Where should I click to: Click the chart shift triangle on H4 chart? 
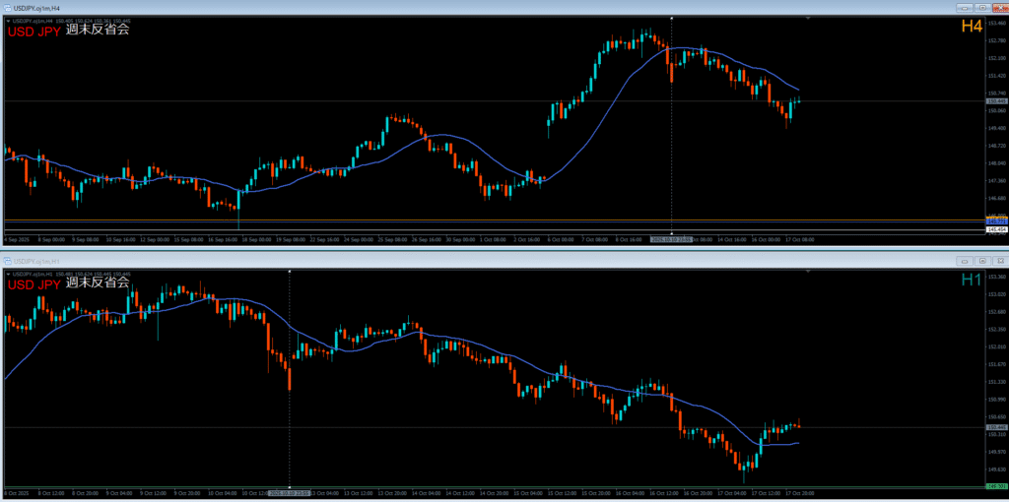pyautogui.click(x=807, y=19)
